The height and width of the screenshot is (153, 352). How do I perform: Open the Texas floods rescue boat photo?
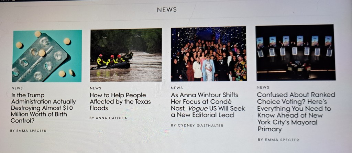coord(126,55)
